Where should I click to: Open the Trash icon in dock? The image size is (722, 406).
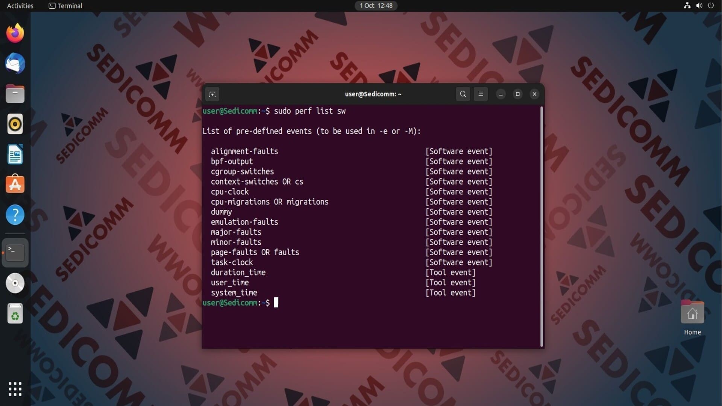point(15,314)
